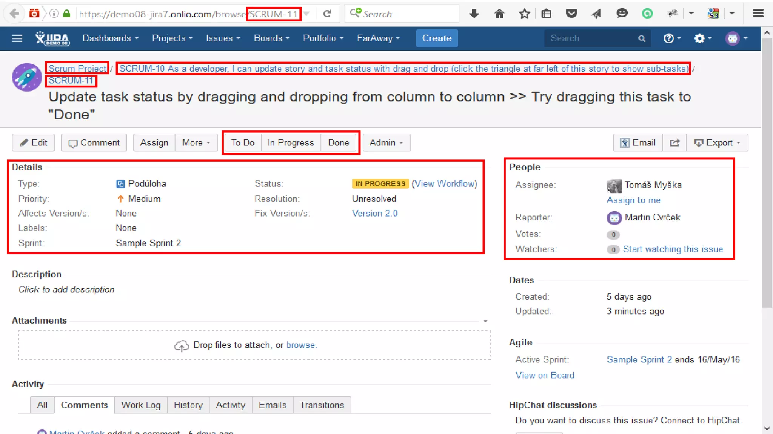This screenshot has height=434, width=773.
Task: Bookmark page with the star icon
Action: point(524,14)
